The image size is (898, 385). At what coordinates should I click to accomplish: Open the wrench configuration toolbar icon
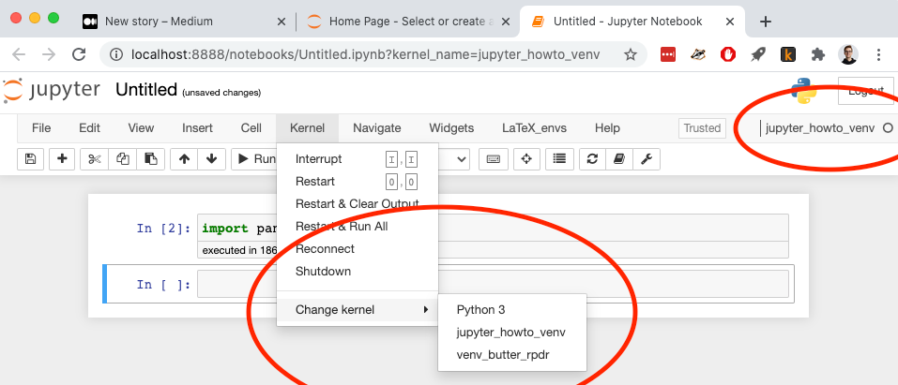647,159
